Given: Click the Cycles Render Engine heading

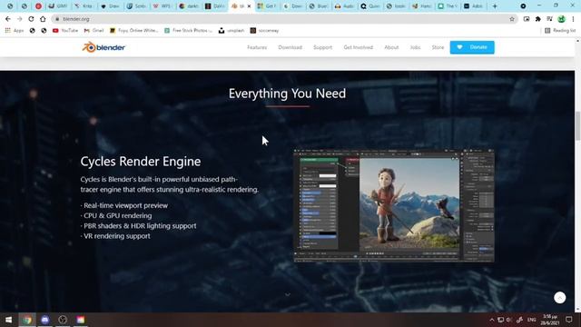Looking at the screenshot, I should pos(141,162).
